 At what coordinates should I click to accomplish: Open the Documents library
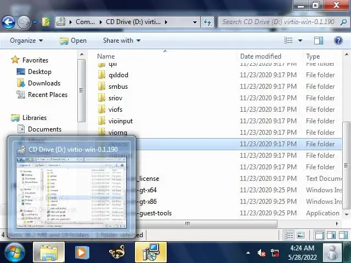[x=44, y=129]
